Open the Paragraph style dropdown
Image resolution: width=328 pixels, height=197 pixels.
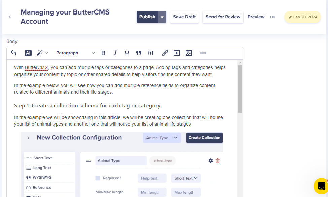click(x=75, y=53)
